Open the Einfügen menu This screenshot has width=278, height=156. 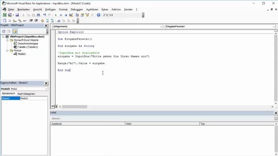pos(50,10)
